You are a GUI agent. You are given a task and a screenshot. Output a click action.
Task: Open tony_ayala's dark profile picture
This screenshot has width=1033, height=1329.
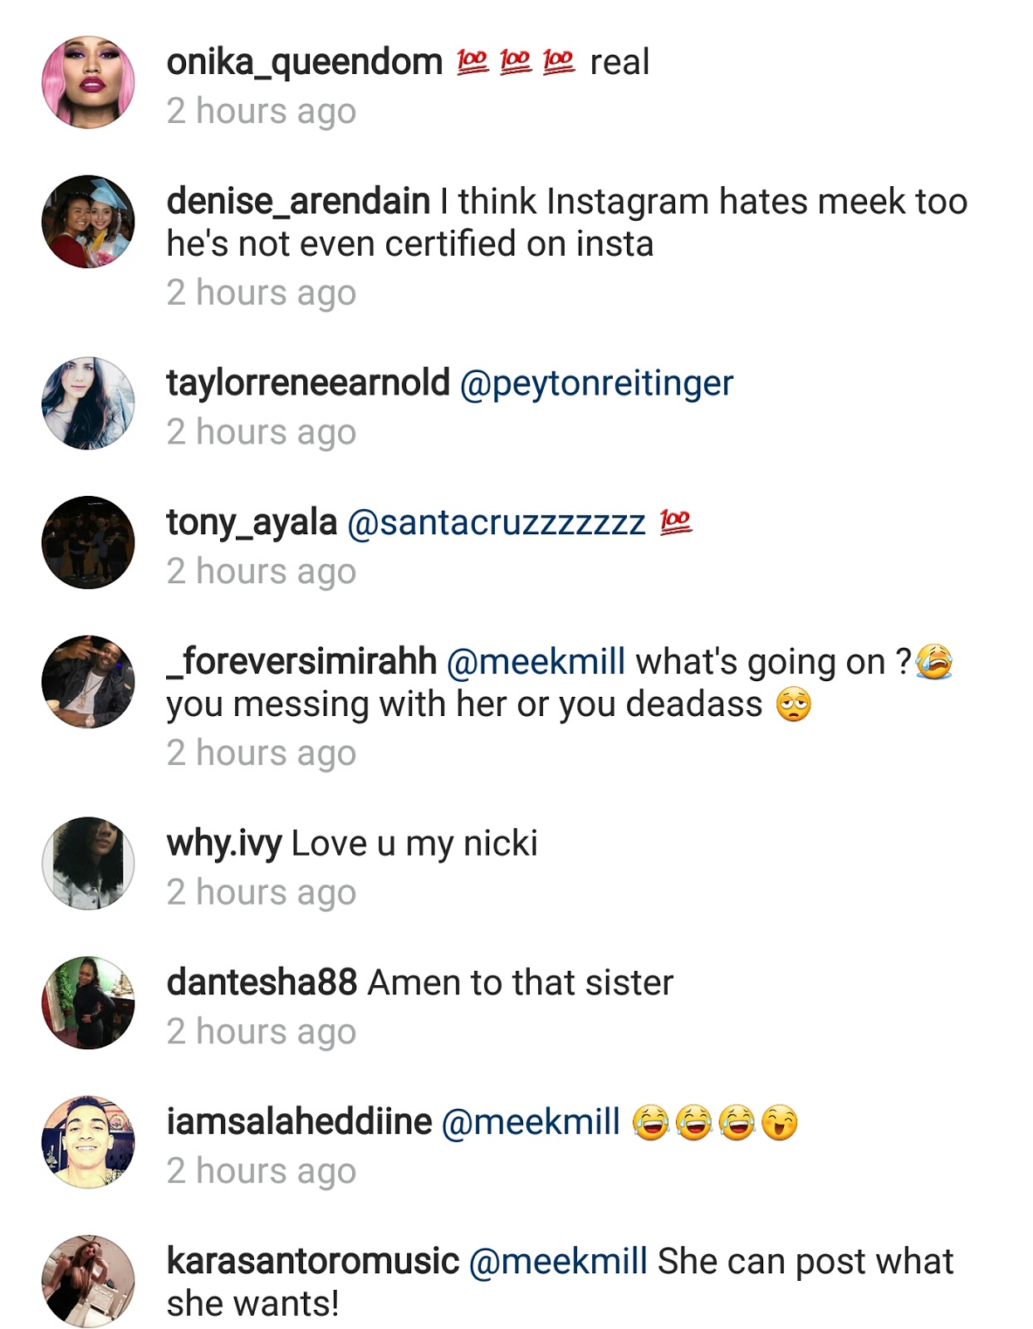88,543
